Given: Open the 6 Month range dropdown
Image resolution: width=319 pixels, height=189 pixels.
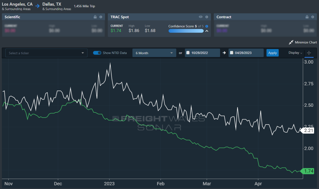Looking at the screenshot, I should (x=154, y=53).
